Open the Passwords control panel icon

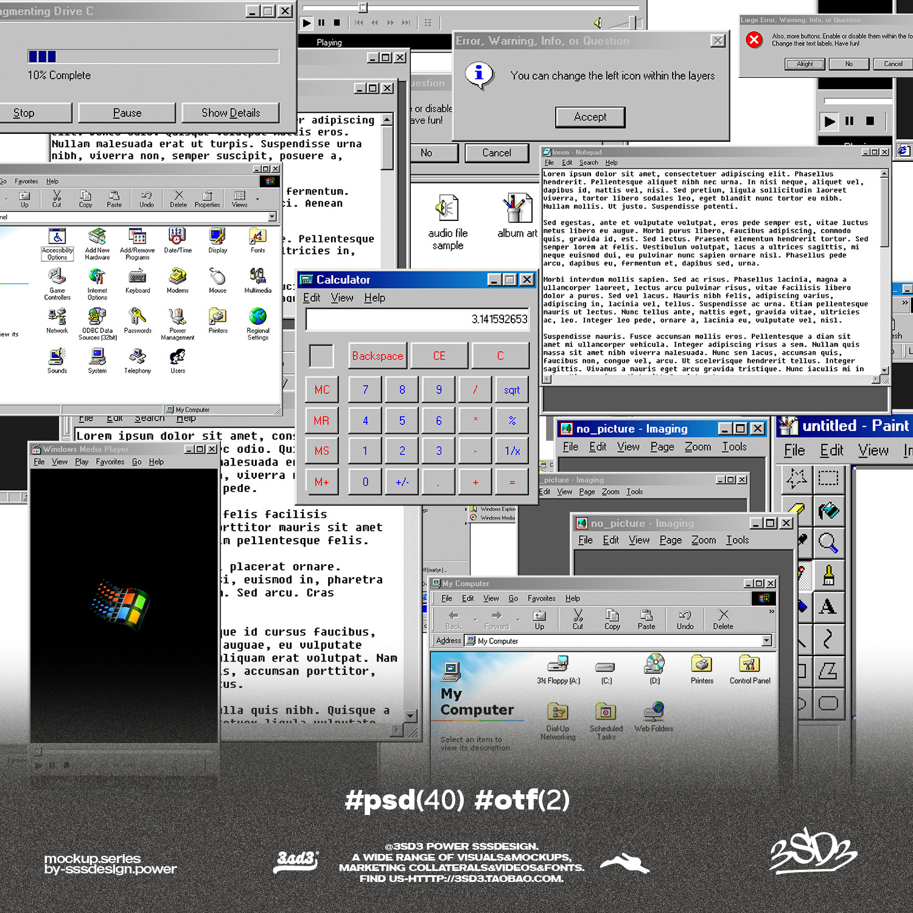tap(138, 321)
